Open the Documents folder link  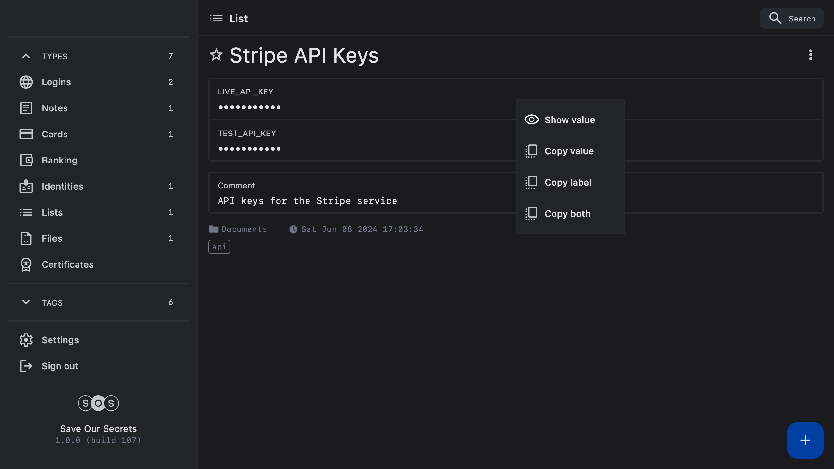244,229
